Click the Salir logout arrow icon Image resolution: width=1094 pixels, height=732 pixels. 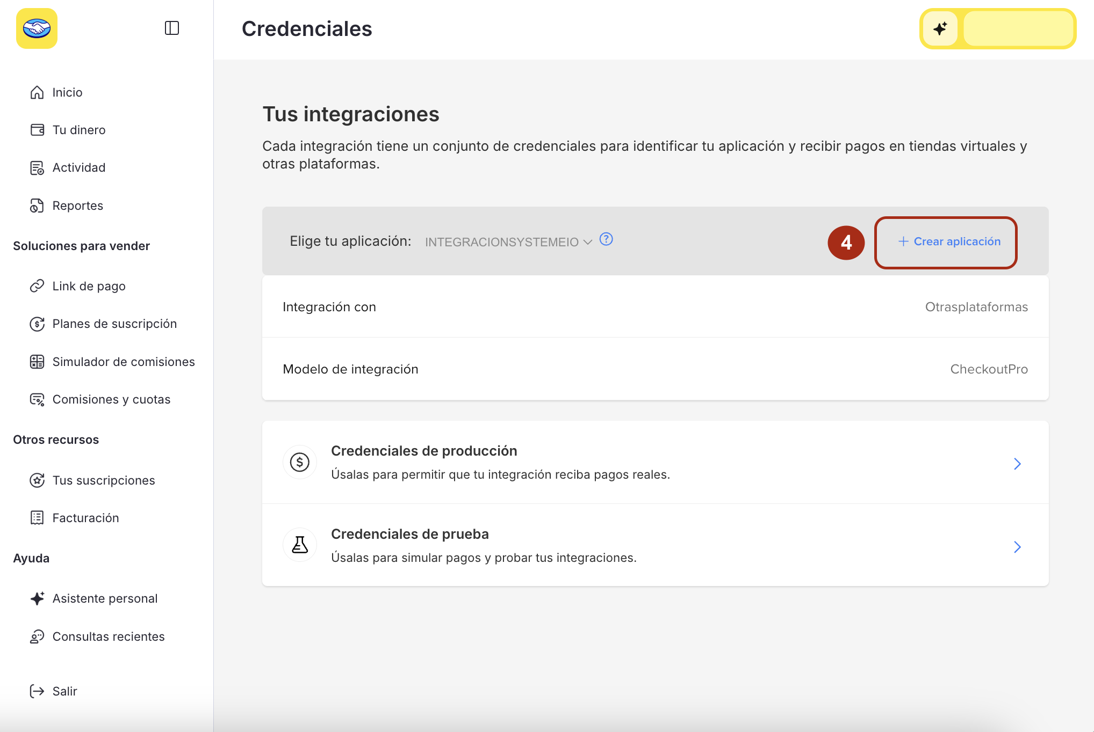(x=37, y=691)
